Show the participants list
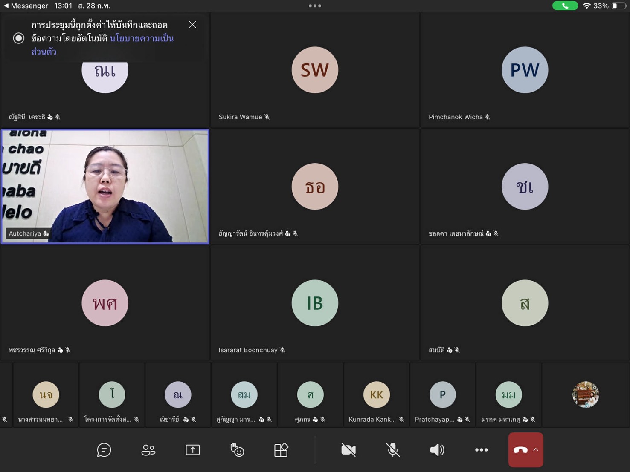 tap(148, 450)
